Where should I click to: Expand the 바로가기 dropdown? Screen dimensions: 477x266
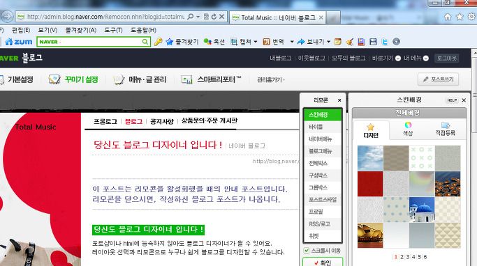(398, 58)
